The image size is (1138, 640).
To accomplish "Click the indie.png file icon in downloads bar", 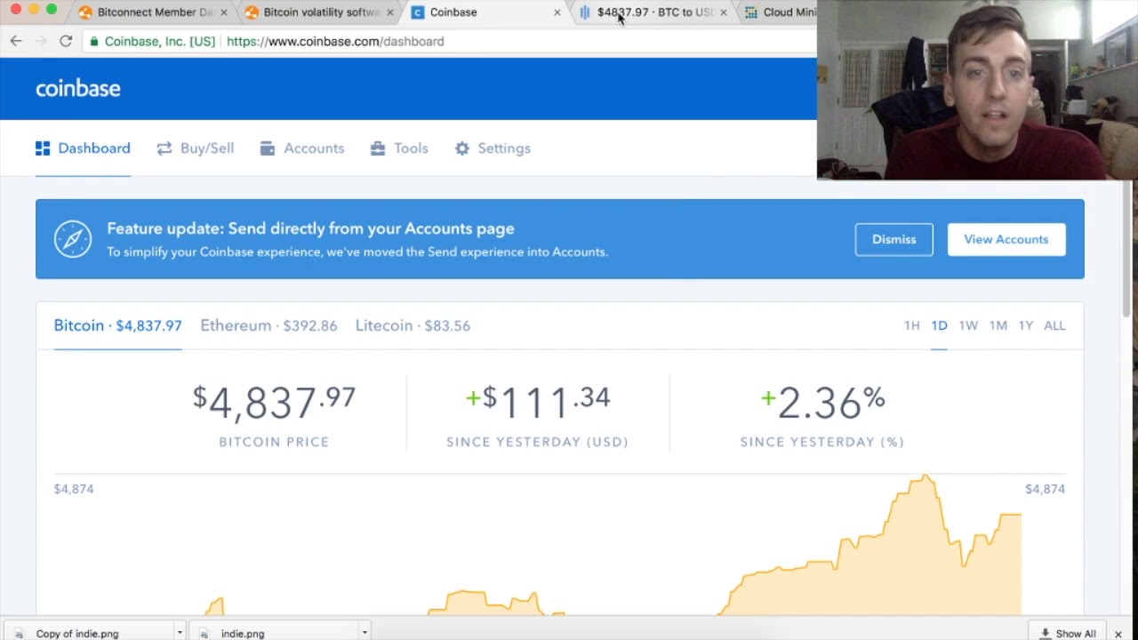I will tap(204, 634).
